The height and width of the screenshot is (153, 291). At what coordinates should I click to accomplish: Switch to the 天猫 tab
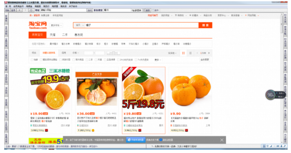pos(53,35)
